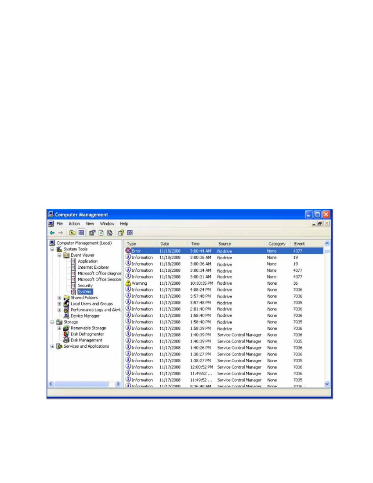This screenshot has width=373, height=483.
Task: Expand the Local Users and Groups node
Action: tap(59, 304)
